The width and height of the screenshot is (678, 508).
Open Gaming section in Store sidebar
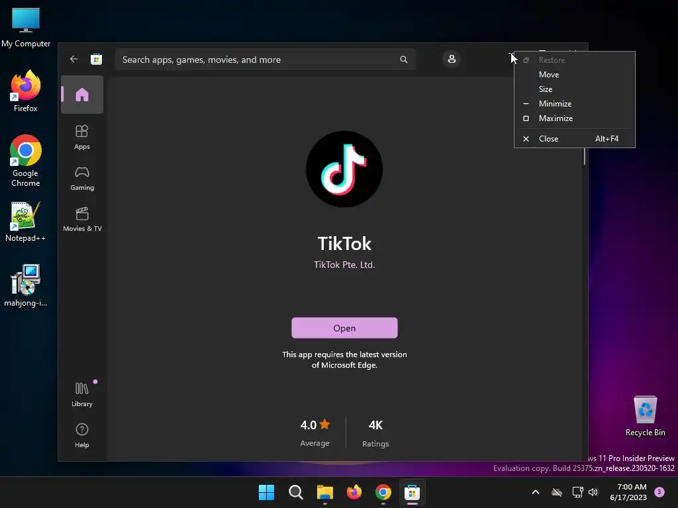82,179
